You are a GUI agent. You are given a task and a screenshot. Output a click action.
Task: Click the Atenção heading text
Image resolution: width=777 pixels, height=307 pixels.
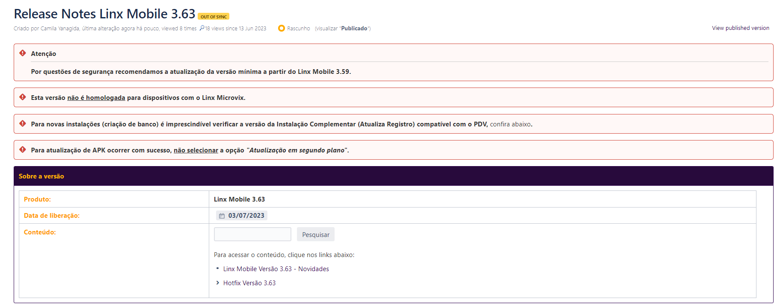pyautogui.click(x=43, y=54)
